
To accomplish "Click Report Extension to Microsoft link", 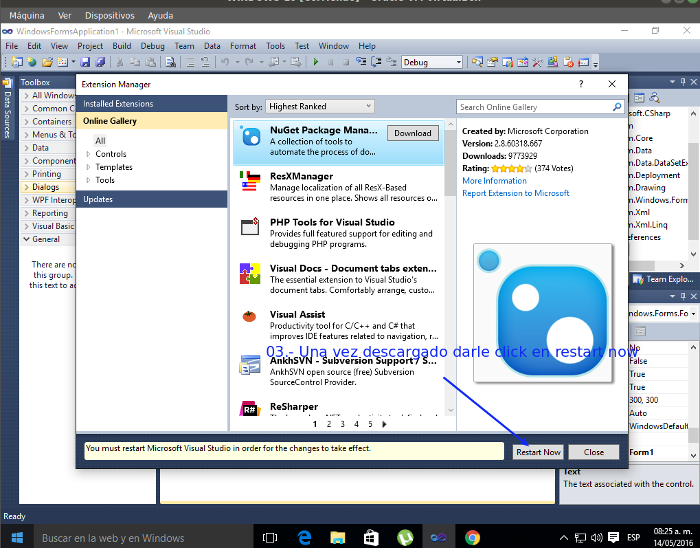I will [x=516, y=193].
